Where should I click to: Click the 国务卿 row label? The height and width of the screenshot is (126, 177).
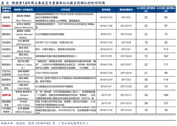[6, 17]
